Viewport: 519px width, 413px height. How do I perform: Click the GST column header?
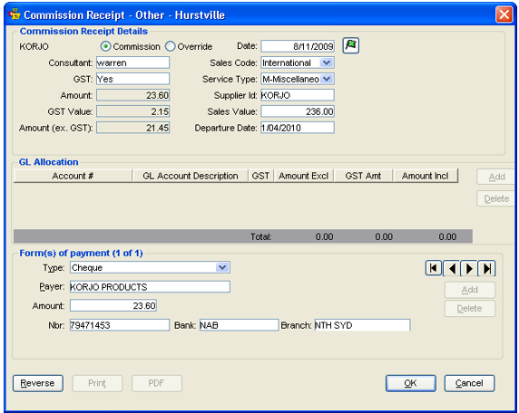(x=260, y=176)
